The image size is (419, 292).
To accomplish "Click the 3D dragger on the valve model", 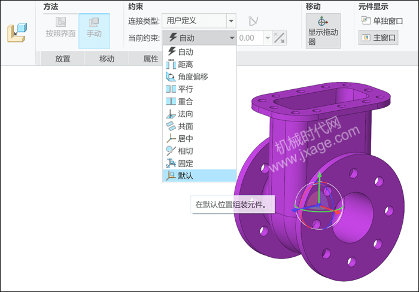I will pos(318,205).
